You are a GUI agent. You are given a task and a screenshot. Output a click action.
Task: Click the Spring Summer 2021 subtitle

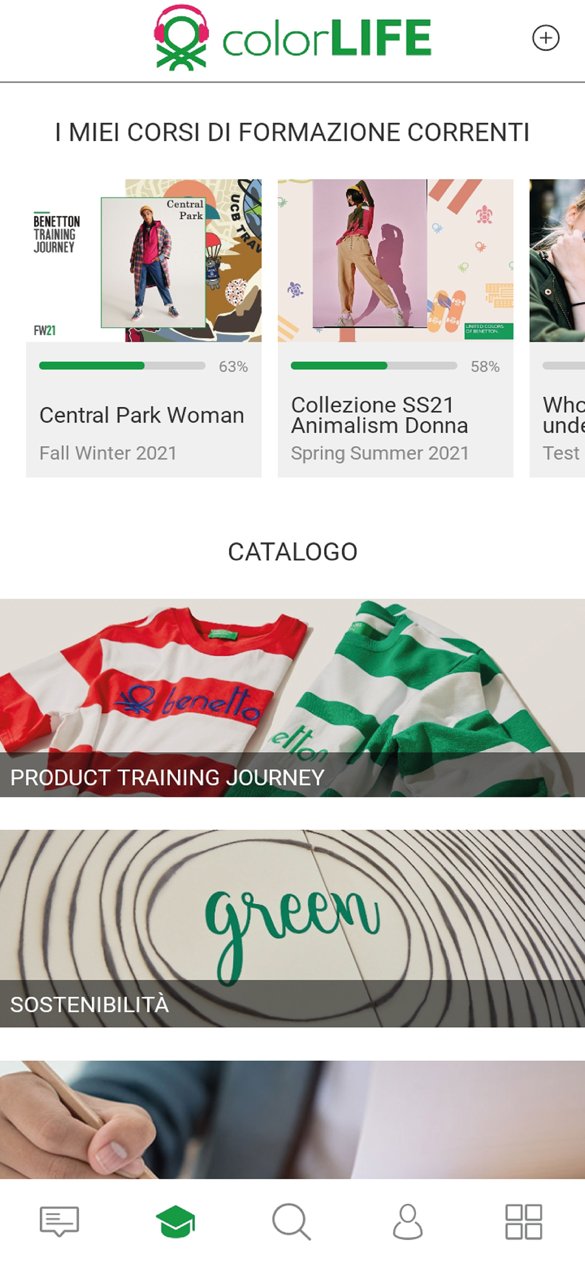pos(380,453)
